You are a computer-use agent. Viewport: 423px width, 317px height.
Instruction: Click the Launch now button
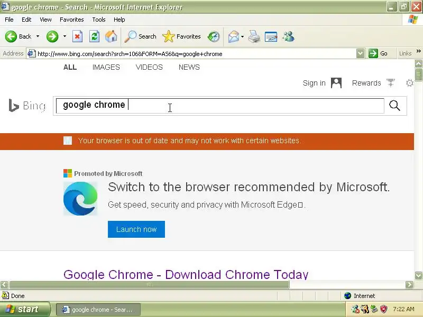click(136, 229)
